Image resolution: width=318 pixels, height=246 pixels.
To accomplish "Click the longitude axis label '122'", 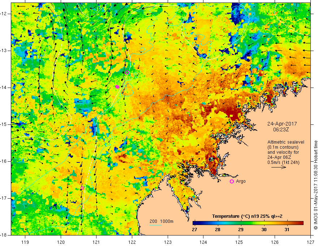I will tap(132, 242).
